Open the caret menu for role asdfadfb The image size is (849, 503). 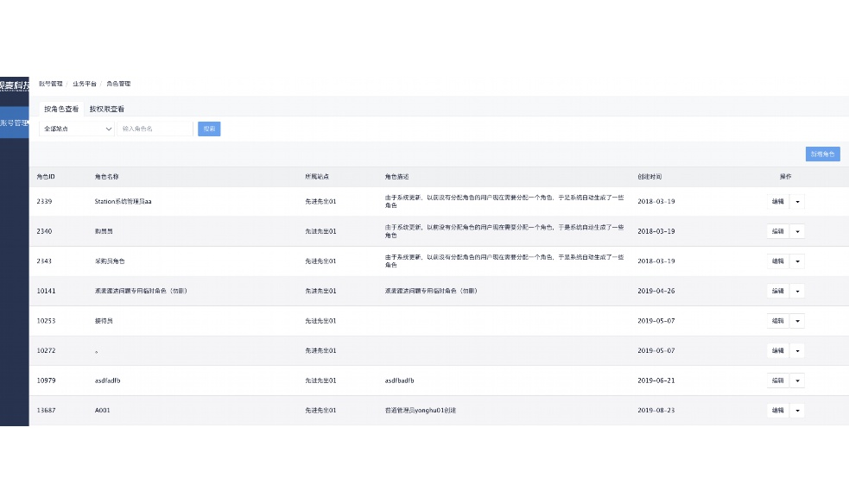(797, 380)
